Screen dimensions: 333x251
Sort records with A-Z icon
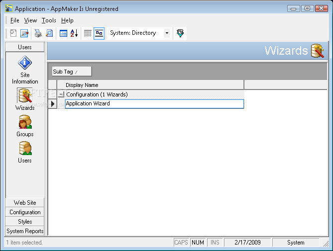coord(74,33)
